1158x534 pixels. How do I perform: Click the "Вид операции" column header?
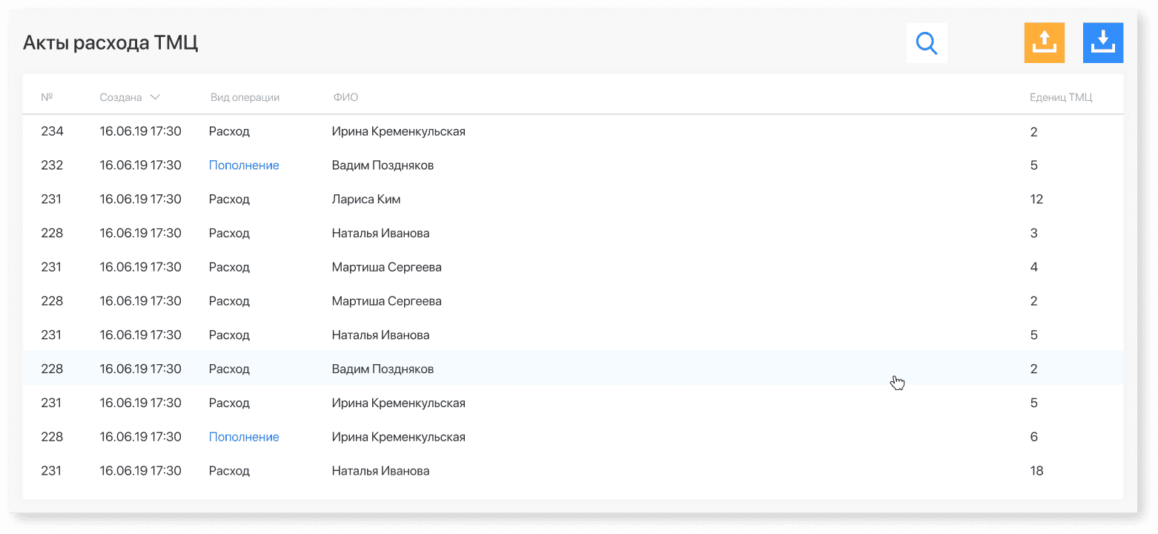pyautogui.click(x=245, y=97)
